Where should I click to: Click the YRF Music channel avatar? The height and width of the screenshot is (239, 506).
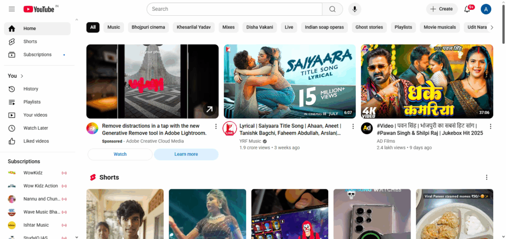(230, 128)
